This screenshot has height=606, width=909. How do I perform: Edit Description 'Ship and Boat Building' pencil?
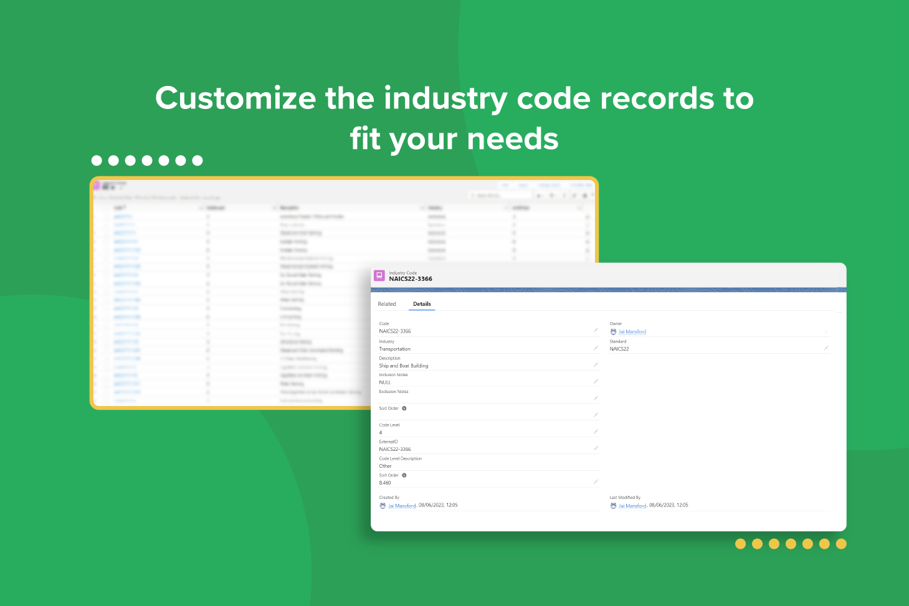tap(596, 365)
